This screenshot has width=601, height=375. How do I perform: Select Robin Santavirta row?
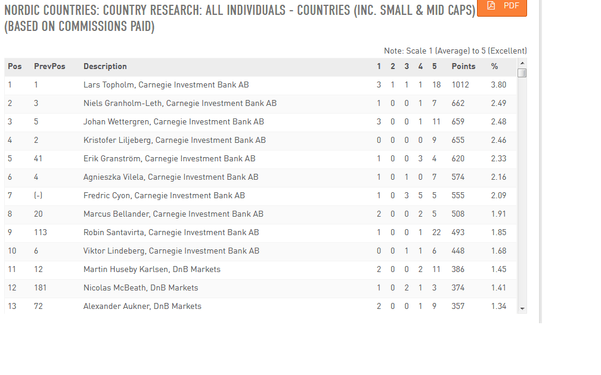tap(171, 233)
